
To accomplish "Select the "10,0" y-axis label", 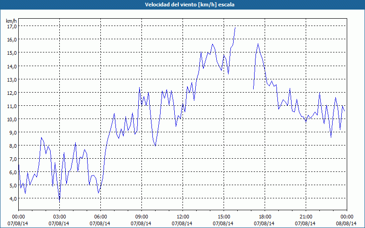I will point(12,119).
